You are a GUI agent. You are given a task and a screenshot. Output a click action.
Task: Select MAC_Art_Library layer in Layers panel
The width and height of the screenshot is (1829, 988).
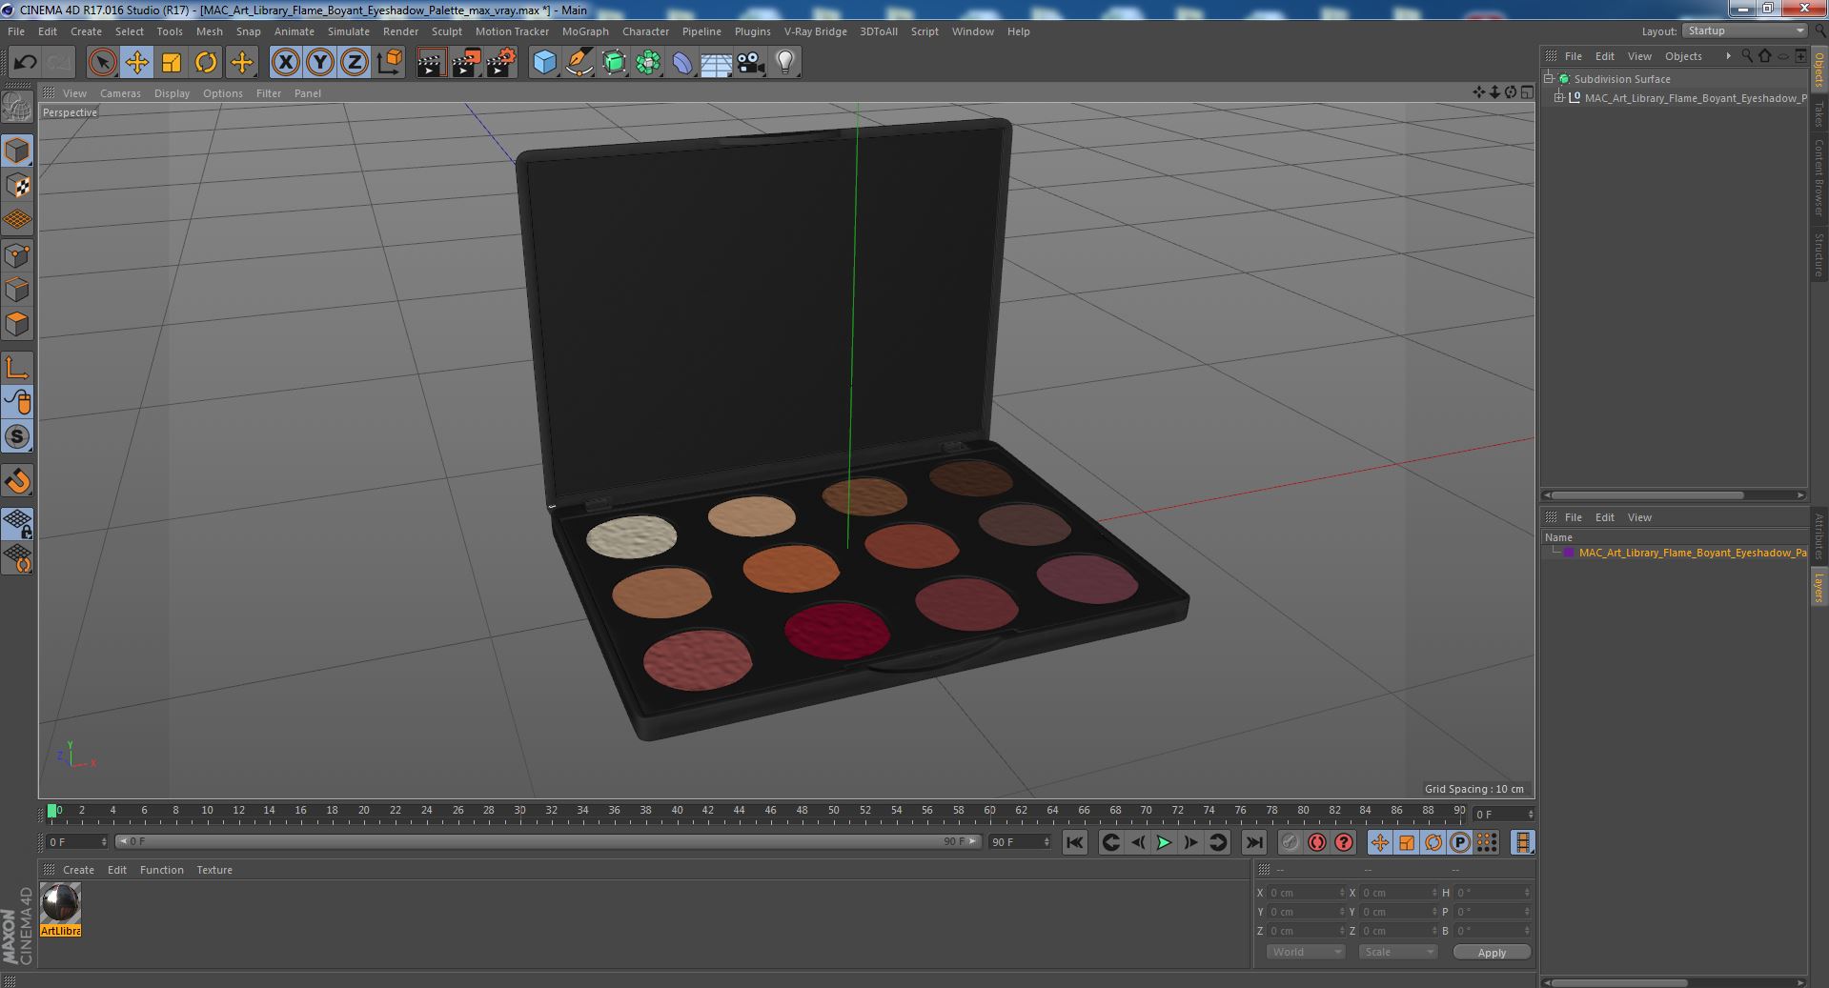pyautogui.click(x=1693, y=553)
